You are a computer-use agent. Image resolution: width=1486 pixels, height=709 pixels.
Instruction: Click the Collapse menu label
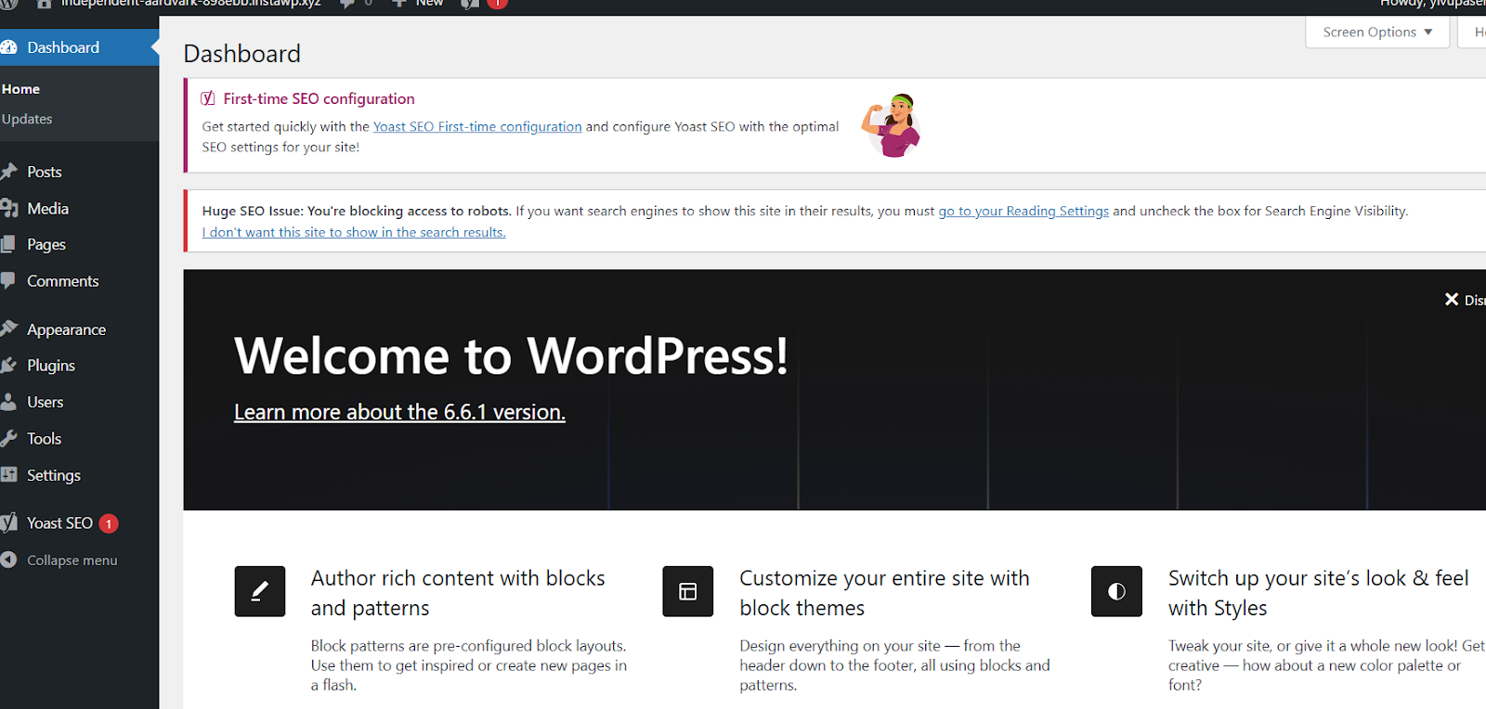[72, 561]
